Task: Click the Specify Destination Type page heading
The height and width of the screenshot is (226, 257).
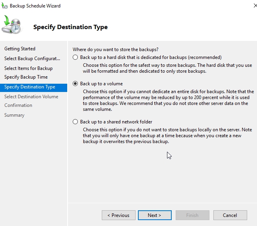Action: coord(70,27)
